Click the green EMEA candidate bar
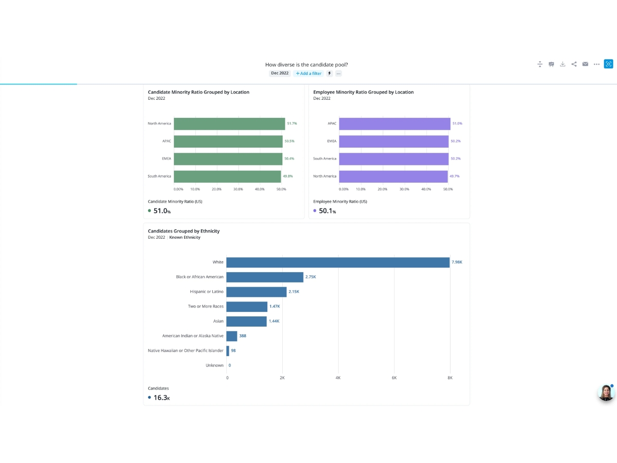The width and height of the screenshot is (617, 463). click(x=228, y=158)
